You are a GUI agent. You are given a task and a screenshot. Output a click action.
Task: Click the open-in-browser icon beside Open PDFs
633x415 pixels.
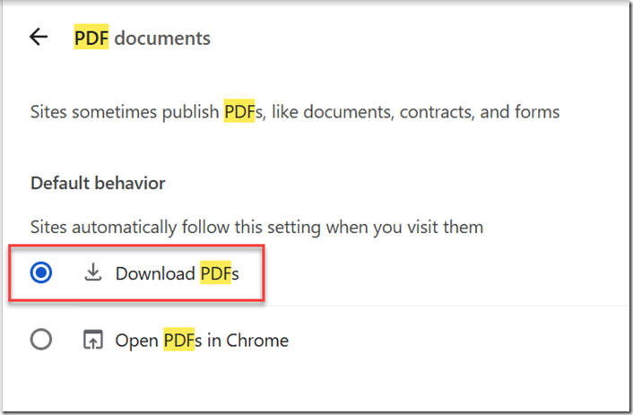point(93,339)
